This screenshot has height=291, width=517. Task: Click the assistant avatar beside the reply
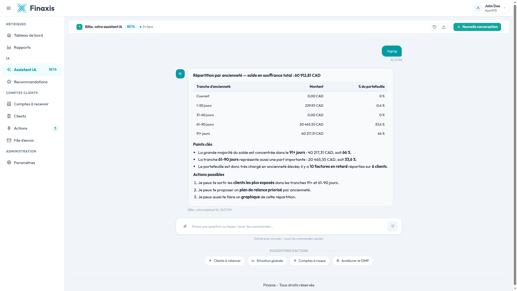180,74
